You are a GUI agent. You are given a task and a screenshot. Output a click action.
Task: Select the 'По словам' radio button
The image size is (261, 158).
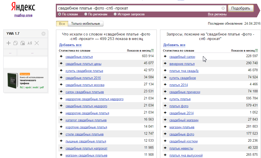(60, 14)
